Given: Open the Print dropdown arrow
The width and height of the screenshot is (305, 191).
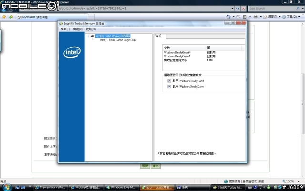Looking at the screenshot, I should (261, 17).
